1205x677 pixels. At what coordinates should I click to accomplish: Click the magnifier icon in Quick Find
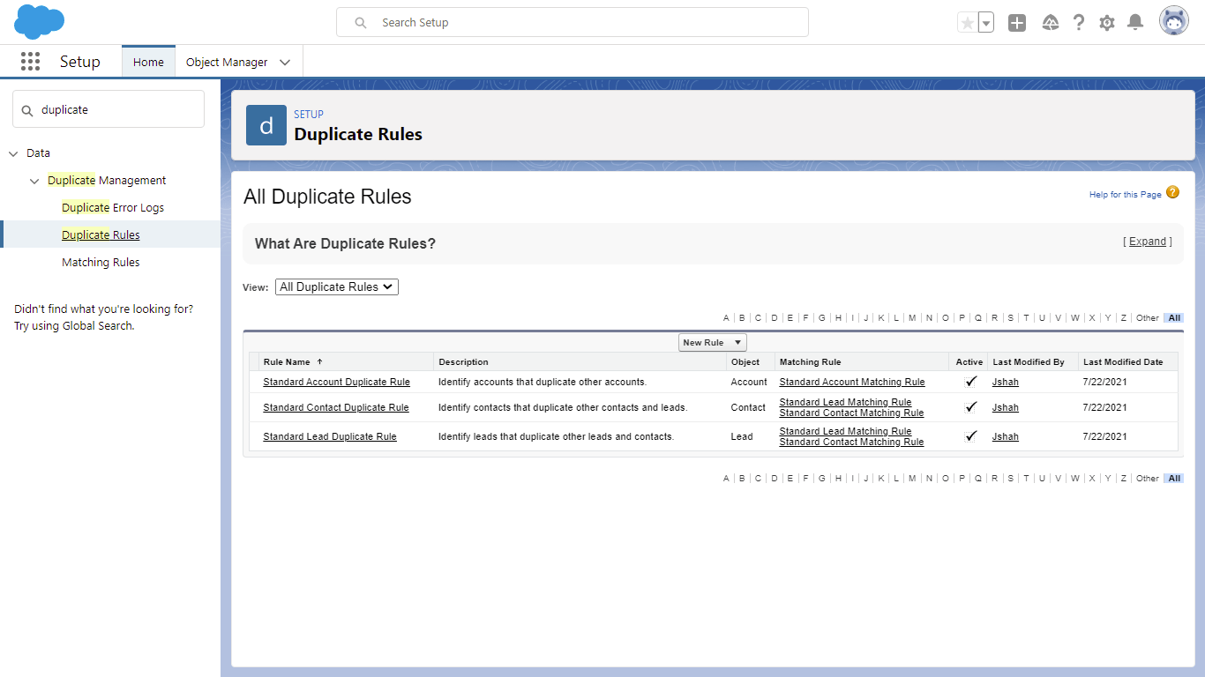tap(27, 110)
